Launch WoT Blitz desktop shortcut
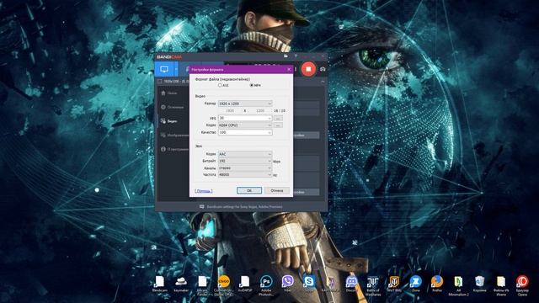 click(394, 284)
